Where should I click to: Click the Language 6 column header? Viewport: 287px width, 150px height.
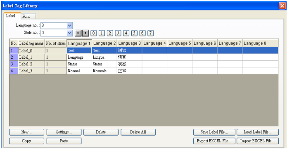(x=205, y=43)
